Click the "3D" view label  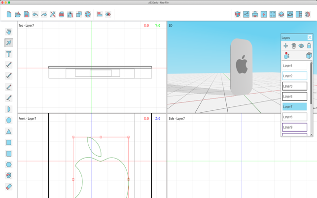[x=171, y=26]
